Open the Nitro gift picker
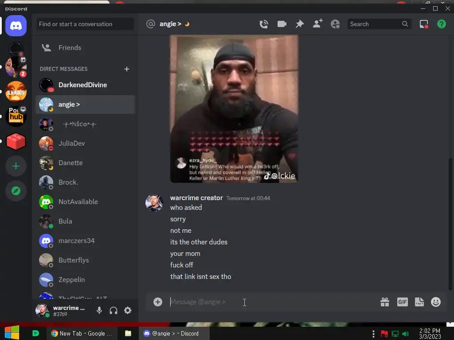Screen dimensions: 454x340 [385, 302]
